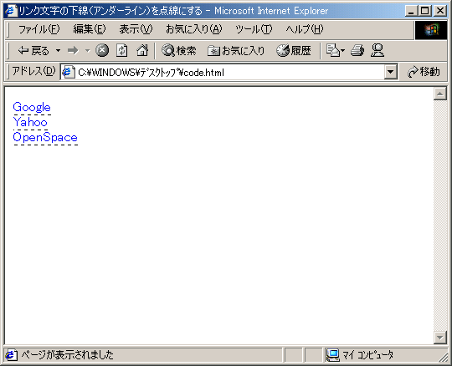Click the vertical scrollbar down arrow
This screenshot has height=366, width=452.
point(440,338)
